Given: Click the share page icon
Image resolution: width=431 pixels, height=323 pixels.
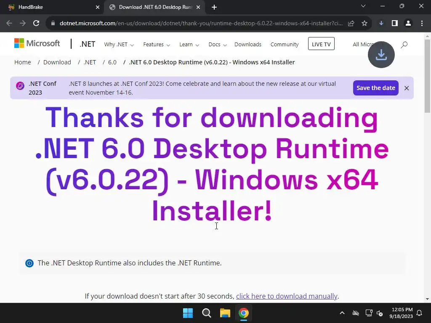Looking at the screenshot, I should click(351, 24).
